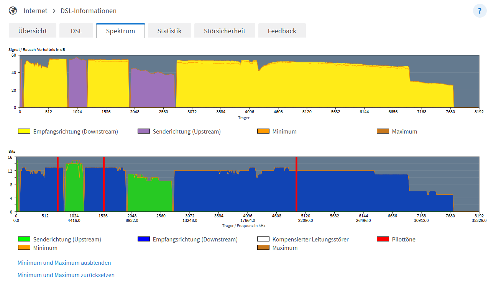Click the Pilottöne legend label
496x300 pixels.
[404, 240]
